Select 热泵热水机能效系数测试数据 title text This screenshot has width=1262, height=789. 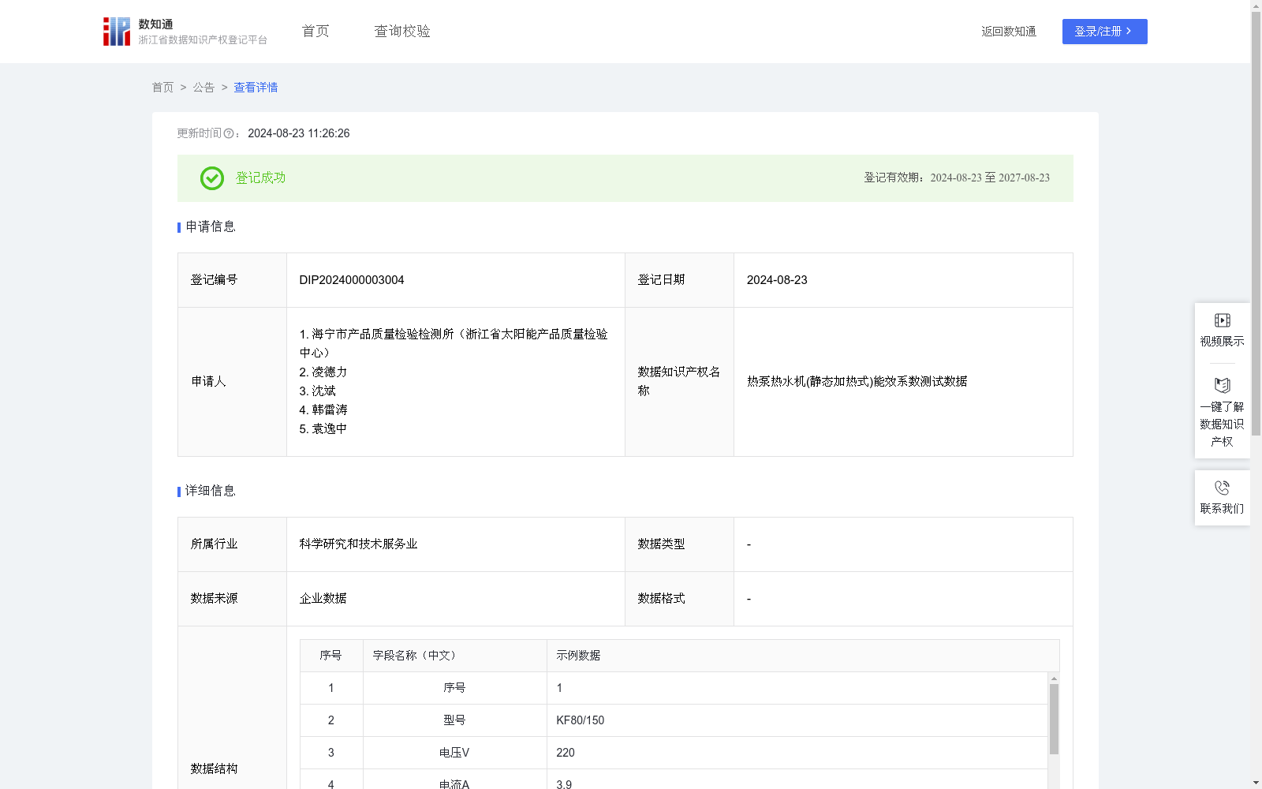pos(857,381)
